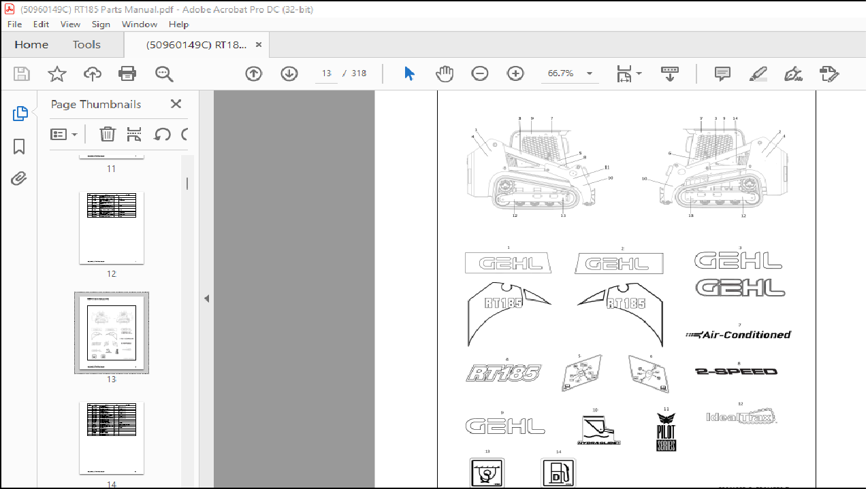This screenshot has width=868, height=489.
Task: Add a comment with the sticky note icon
Action: tap(723, 73)
